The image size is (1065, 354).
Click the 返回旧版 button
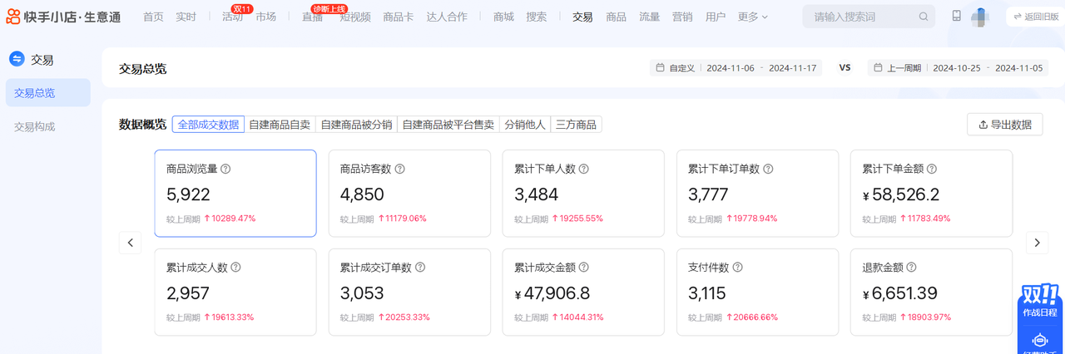tap(1035, 17)
